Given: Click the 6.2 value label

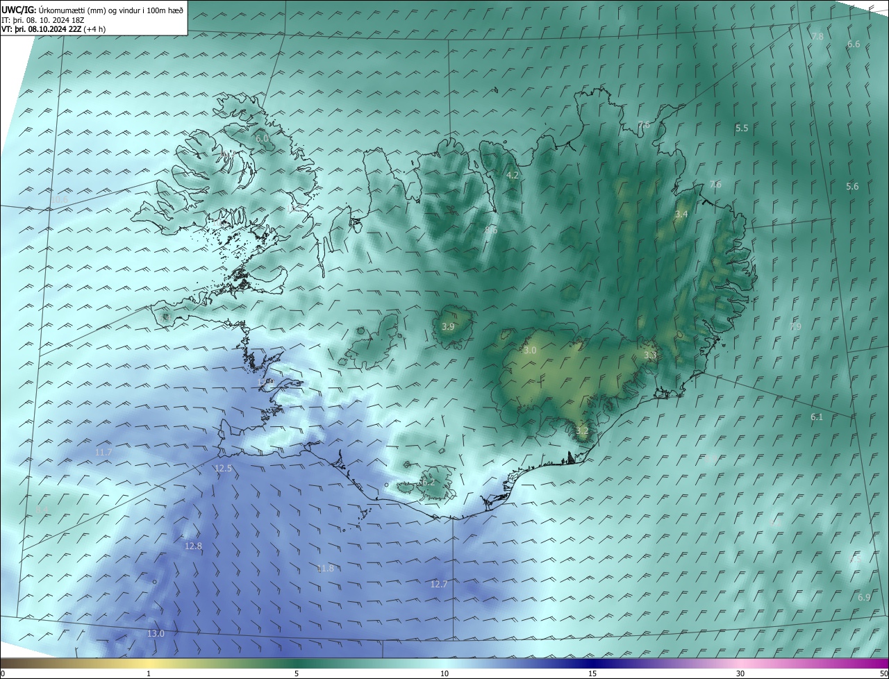Looking at the screenshot, I should (x=429, y=481).
